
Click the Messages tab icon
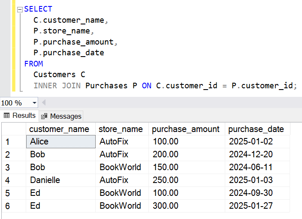pos(44,116)
